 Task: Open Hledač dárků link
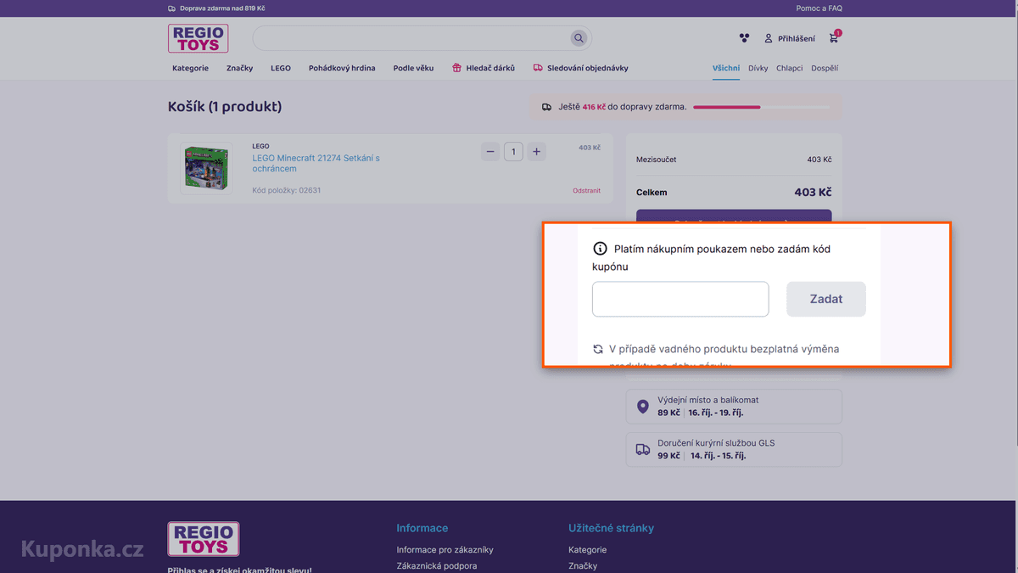point(490,68)
